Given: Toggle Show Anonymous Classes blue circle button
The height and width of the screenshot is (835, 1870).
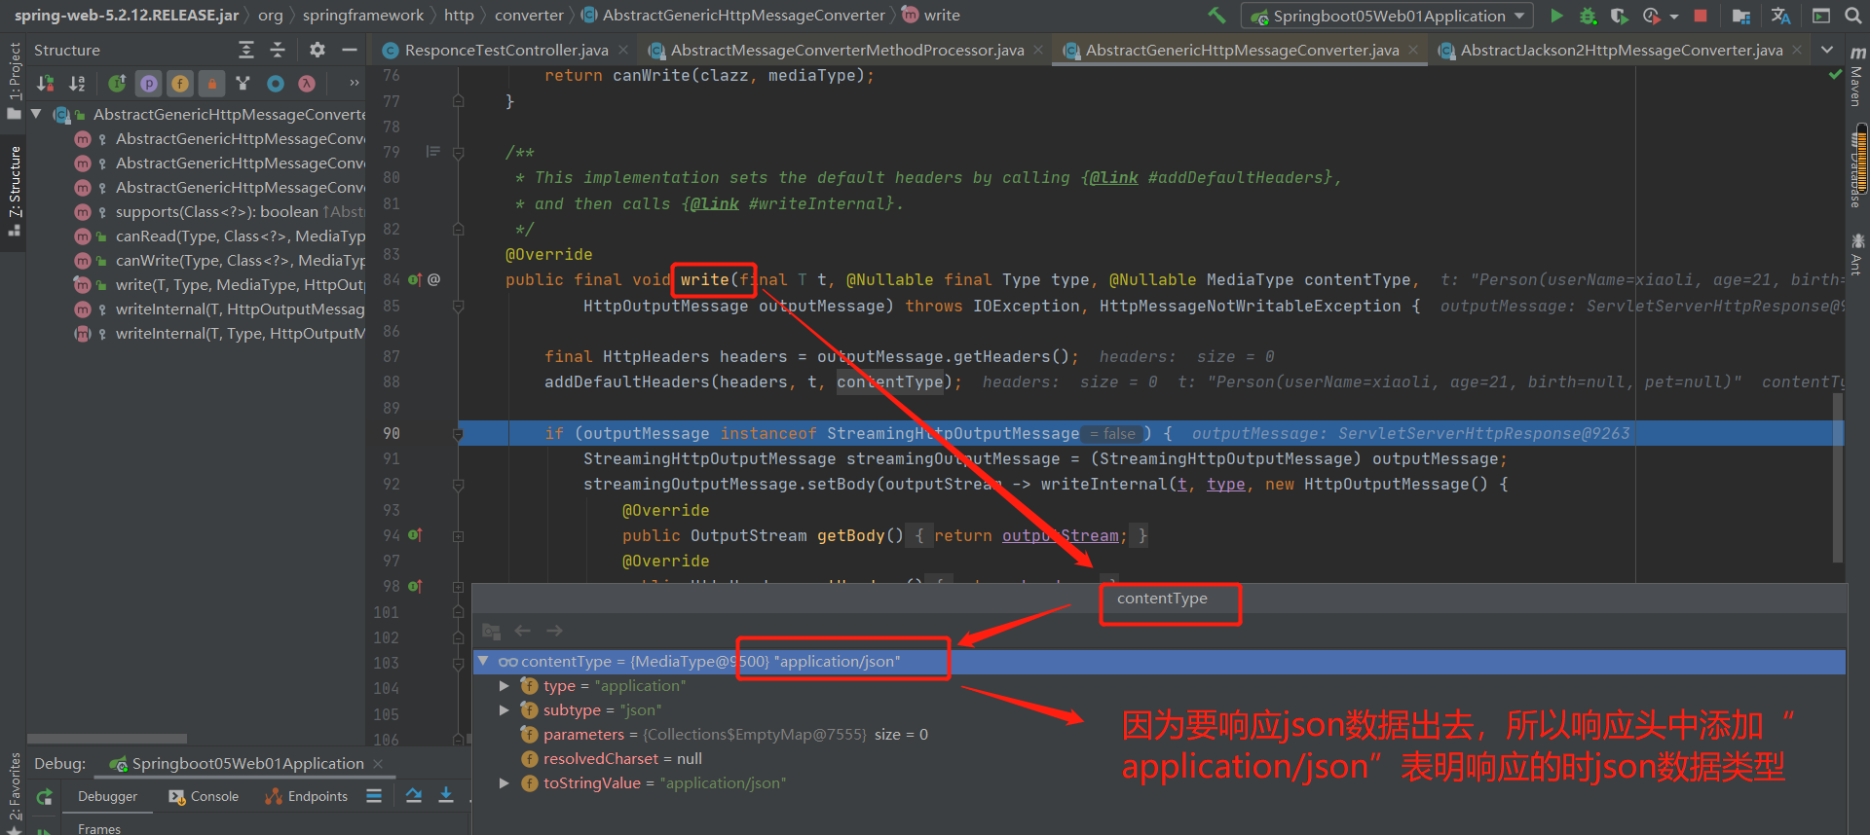Looking at the screenshot, I should pyautogui.click(x=276, y=84).
